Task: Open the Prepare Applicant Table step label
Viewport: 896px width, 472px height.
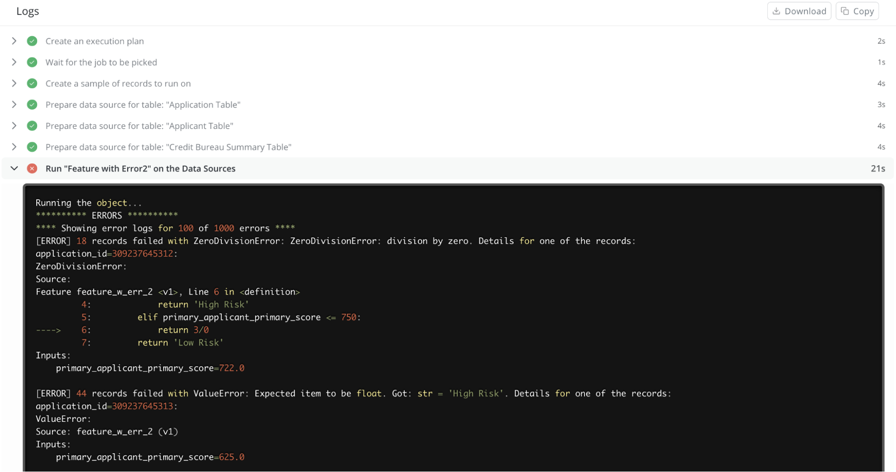Action: [139, 126]
